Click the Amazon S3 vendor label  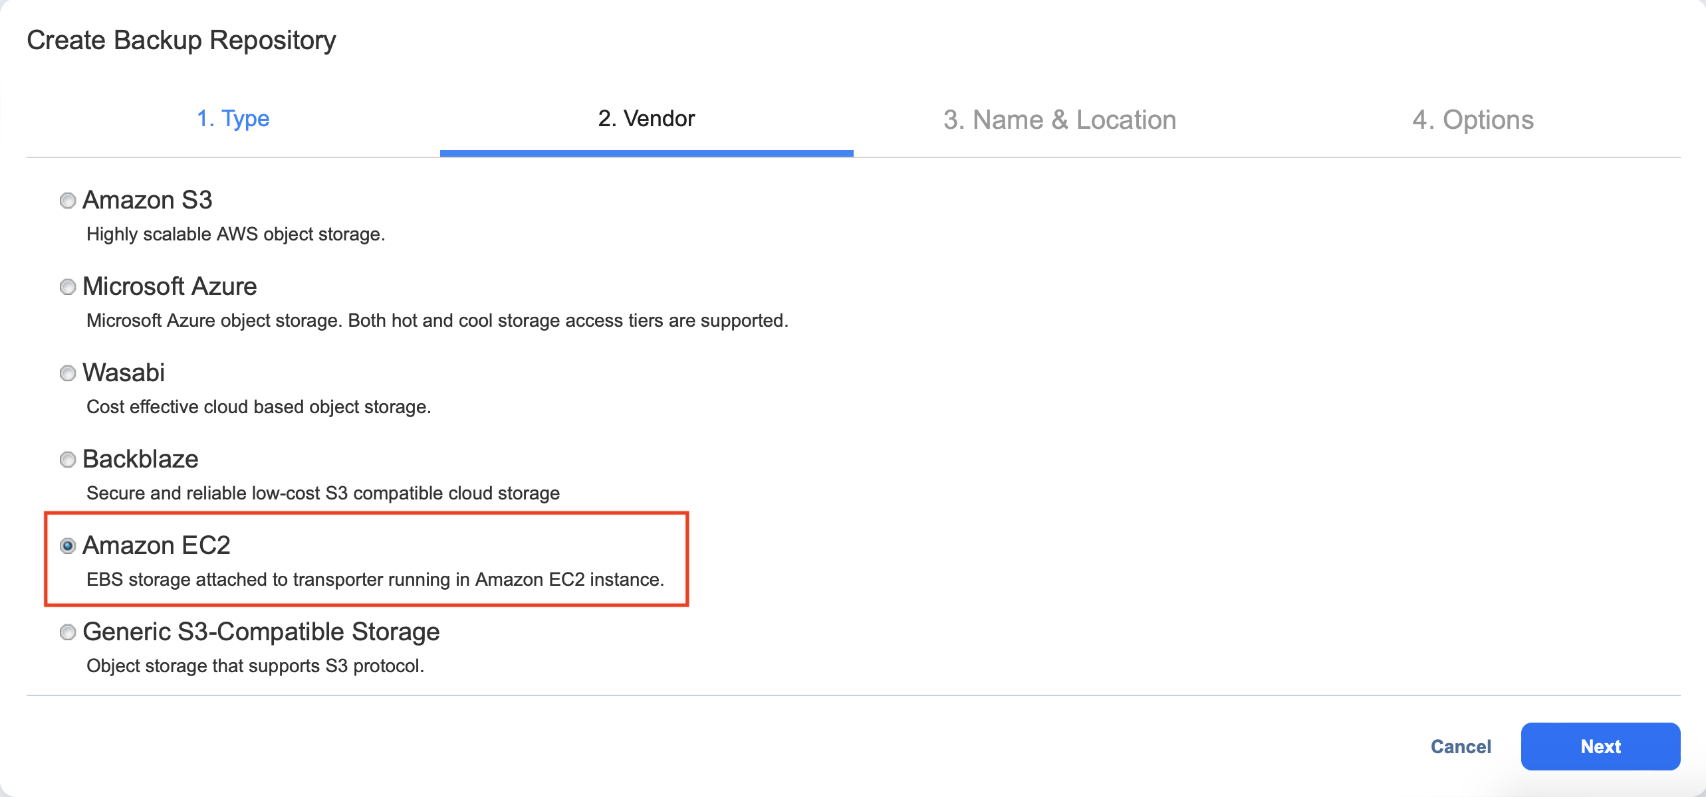point(148,200)
